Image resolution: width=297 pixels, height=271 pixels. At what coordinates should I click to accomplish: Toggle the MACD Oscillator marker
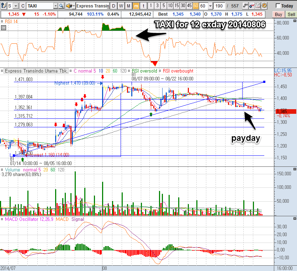click(2, 219)
